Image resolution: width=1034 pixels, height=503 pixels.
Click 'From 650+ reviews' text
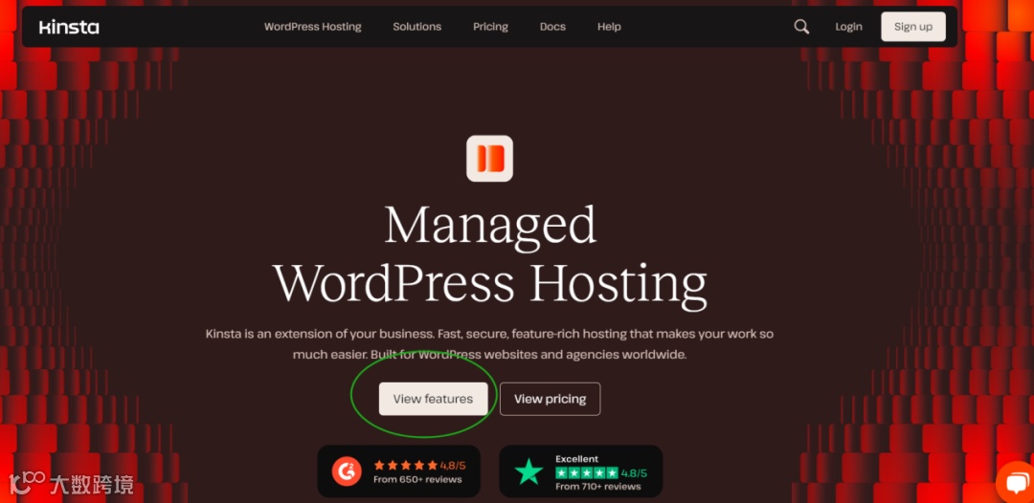[417, 479]
